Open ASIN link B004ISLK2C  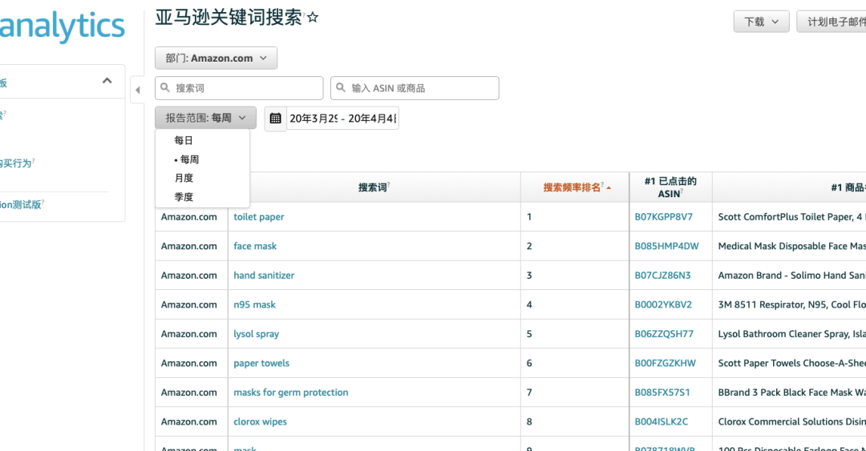661,421
